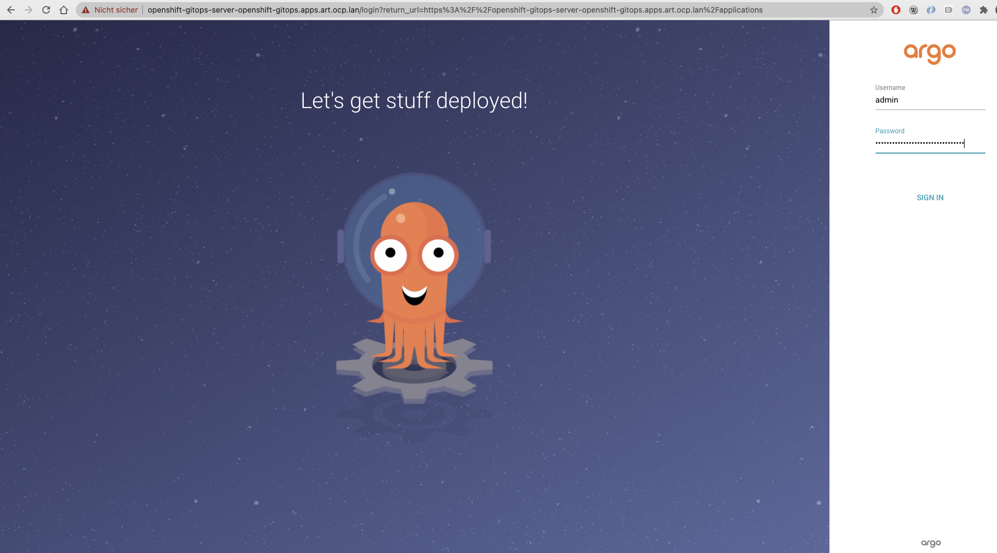This screenshot has height=553, width=997.
Task: Click the "Nicht sicher" security warning
Action: [x=110, y=10]
